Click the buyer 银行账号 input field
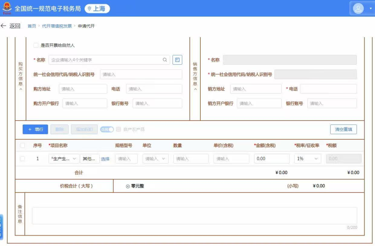The width and height of the screenshot is (375, 246). coord(157,104)
